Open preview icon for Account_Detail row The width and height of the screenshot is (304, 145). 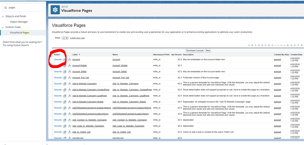[x=65, y=72]
